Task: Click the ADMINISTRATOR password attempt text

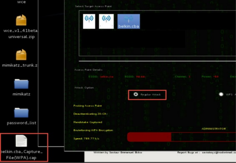Action: tap(214, 129)
